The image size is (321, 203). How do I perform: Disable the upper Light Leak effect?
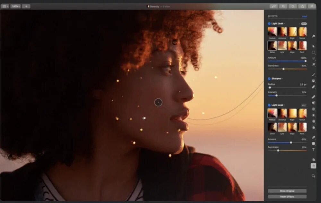(269, 23)
